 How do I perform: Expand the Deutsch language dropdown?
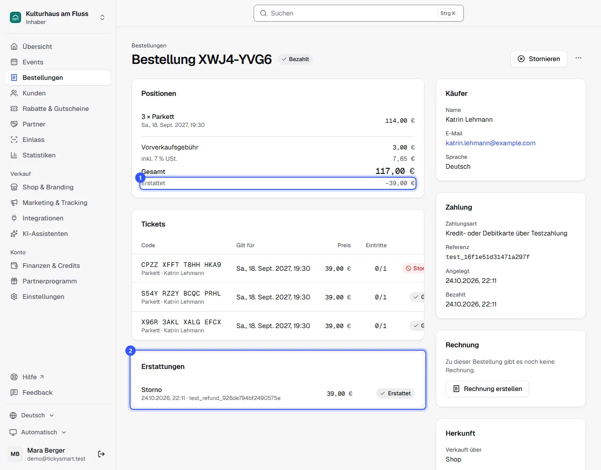pyautogui.click(x=32, y=415)
